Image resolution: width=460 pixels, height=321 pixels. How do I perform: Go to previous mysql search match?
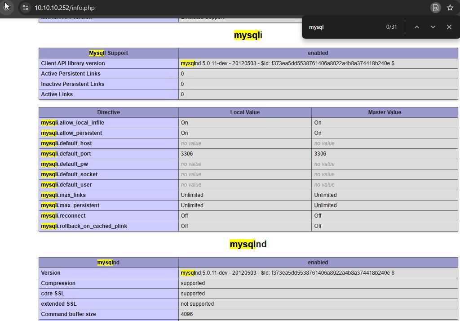(x=416, y=27)
